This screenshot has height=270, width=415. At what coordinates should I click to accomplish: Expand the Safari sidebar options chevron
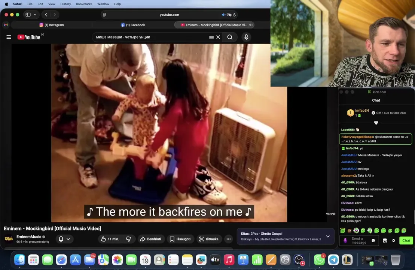point(35,15)
